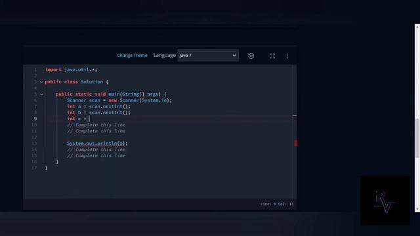Click the logo thumbnail in the corner

click(x=385, y=201)
